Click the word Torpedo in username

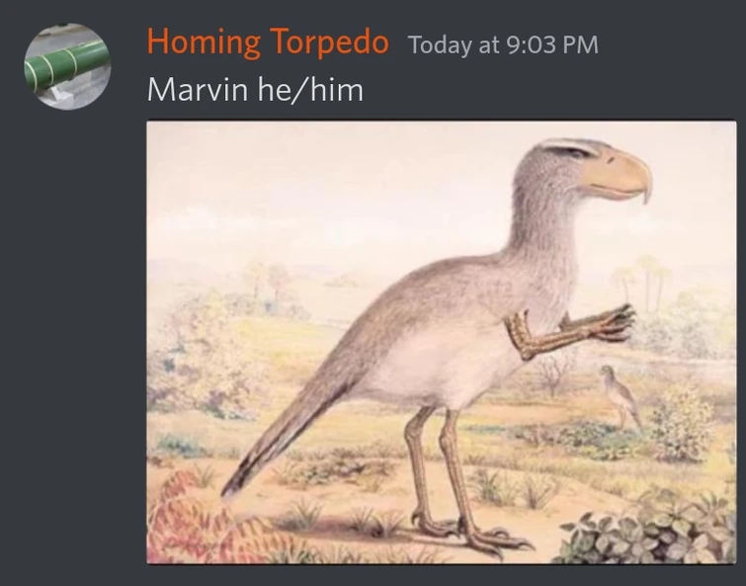tap(329, 42)
